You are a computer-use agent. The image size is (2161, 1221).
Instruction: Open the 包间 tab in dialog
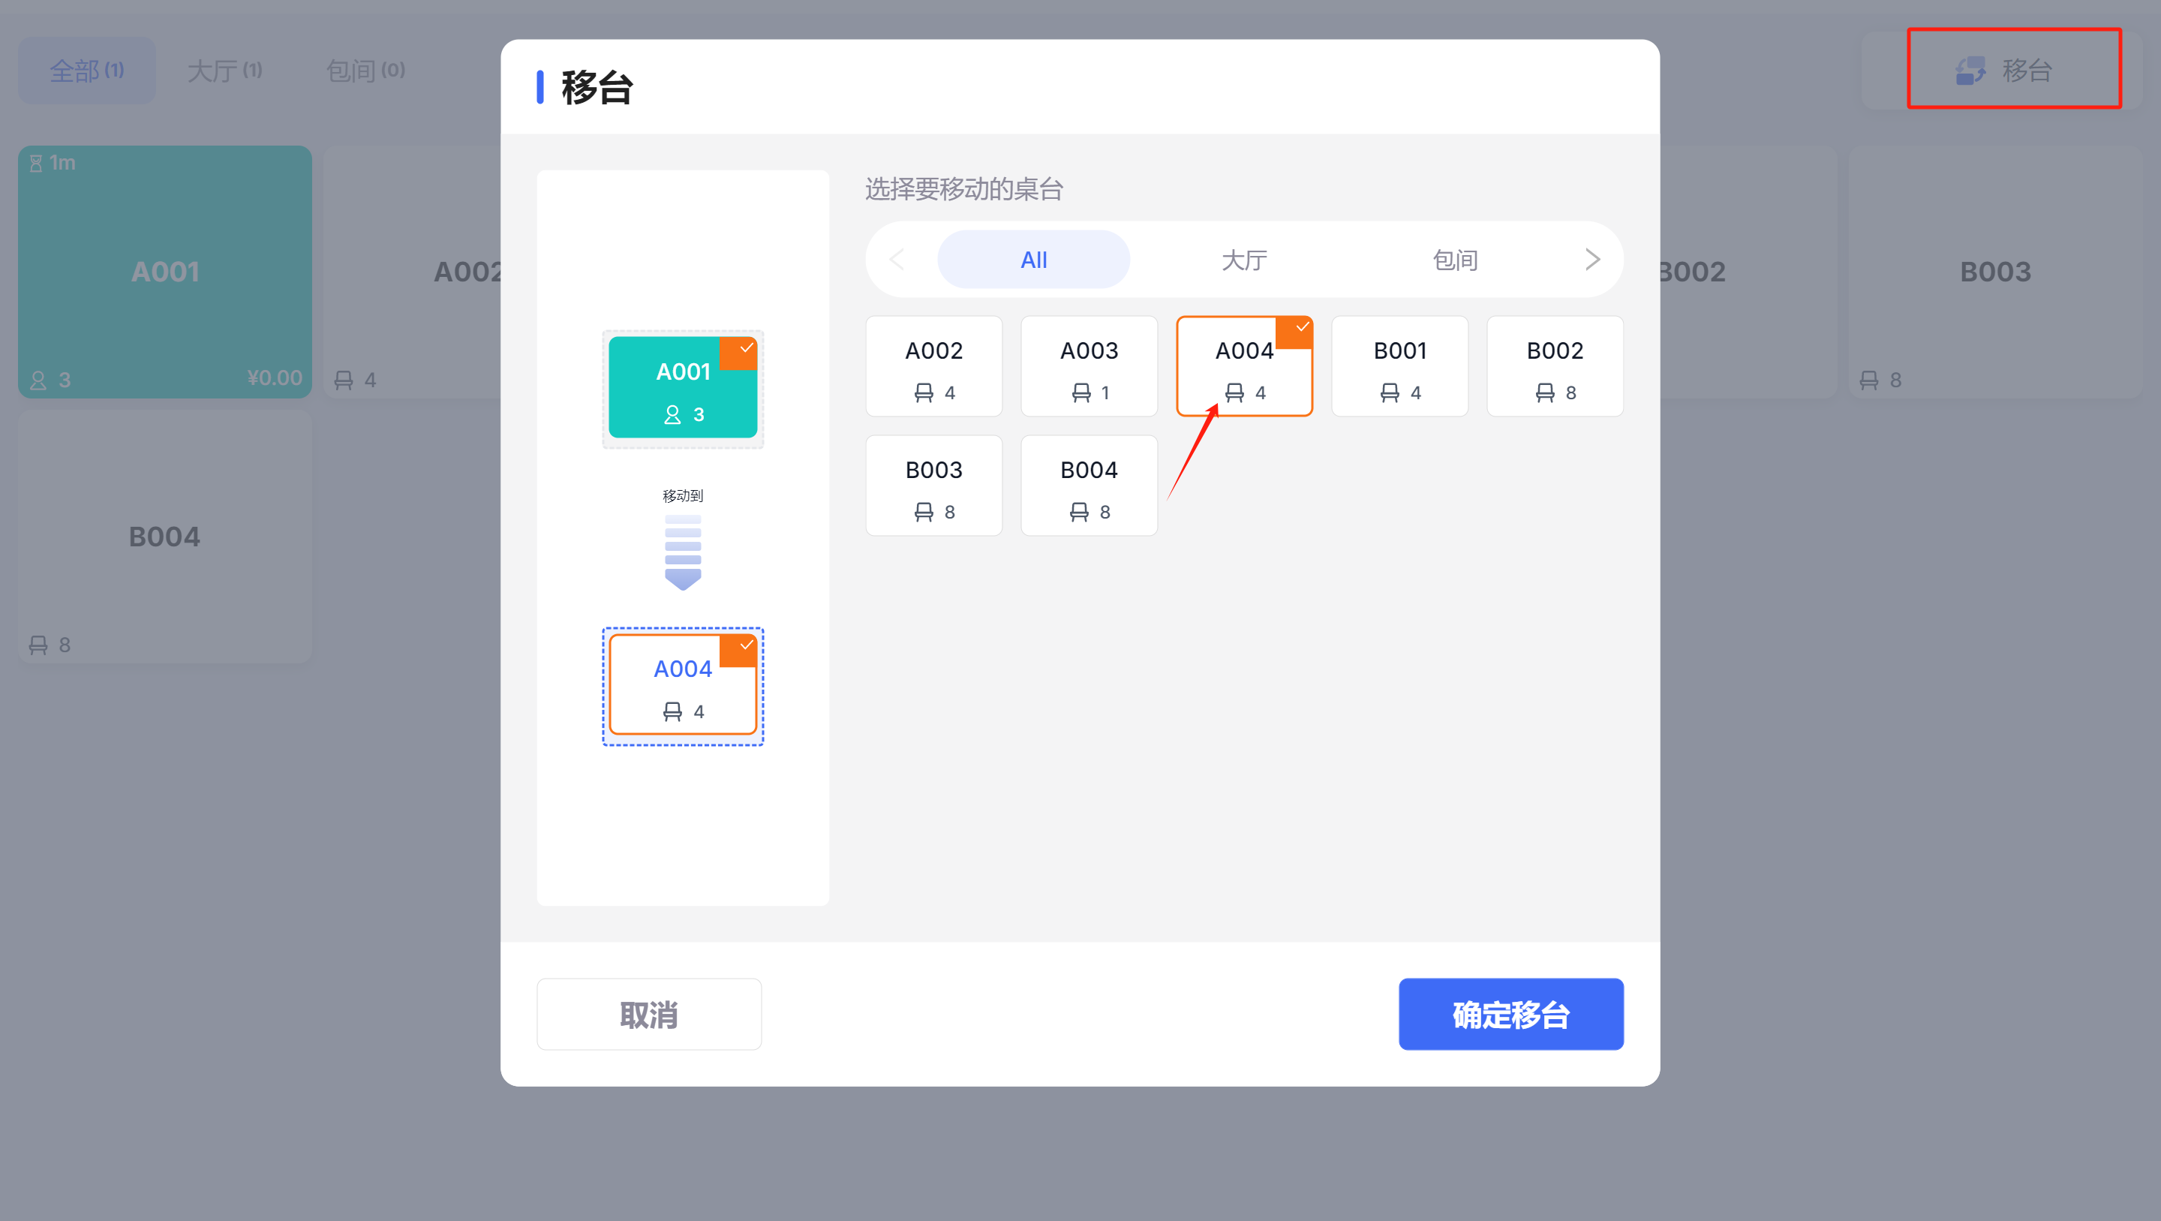click(x=1455, y=260)
